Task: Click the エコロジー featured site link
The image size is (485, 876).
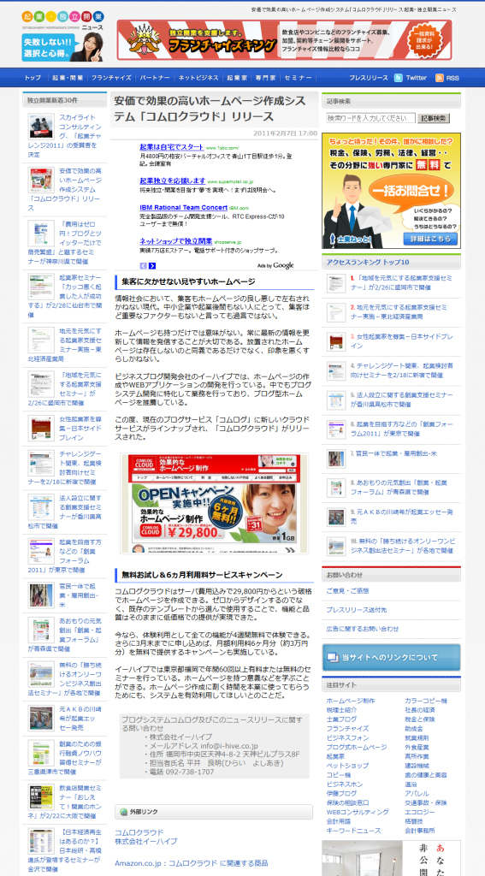Action: pyautogui.click(x=418, y=812)
